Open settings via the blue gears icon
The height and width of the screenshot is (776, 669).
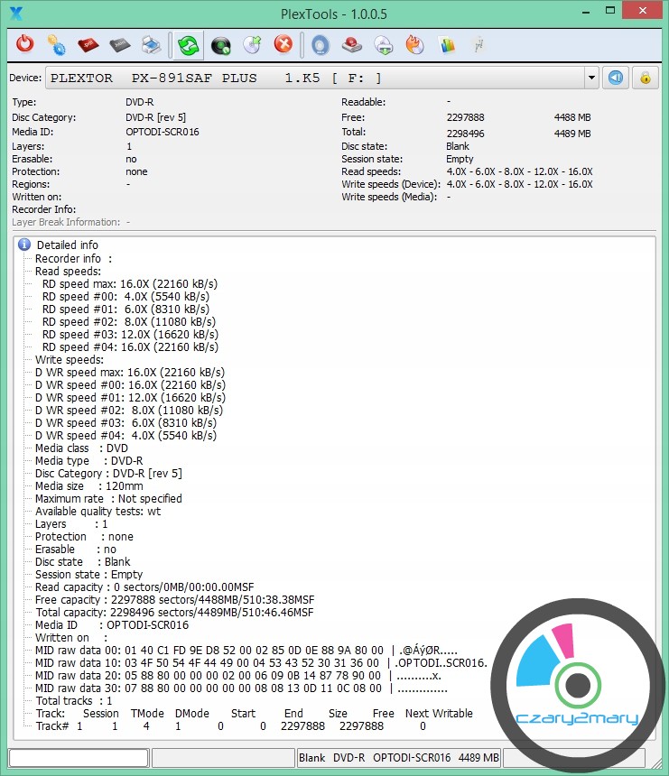pos(56,44)
